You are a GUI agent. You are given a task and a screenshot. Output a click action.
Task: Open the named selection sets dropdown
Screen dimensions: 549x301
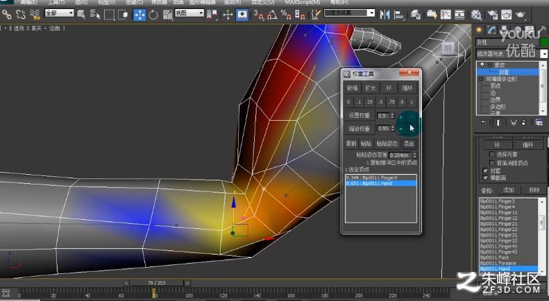pos(349,13)
